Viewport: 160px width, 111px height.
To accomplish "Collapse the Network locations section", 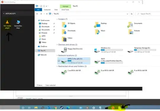I will click(57, 56).
